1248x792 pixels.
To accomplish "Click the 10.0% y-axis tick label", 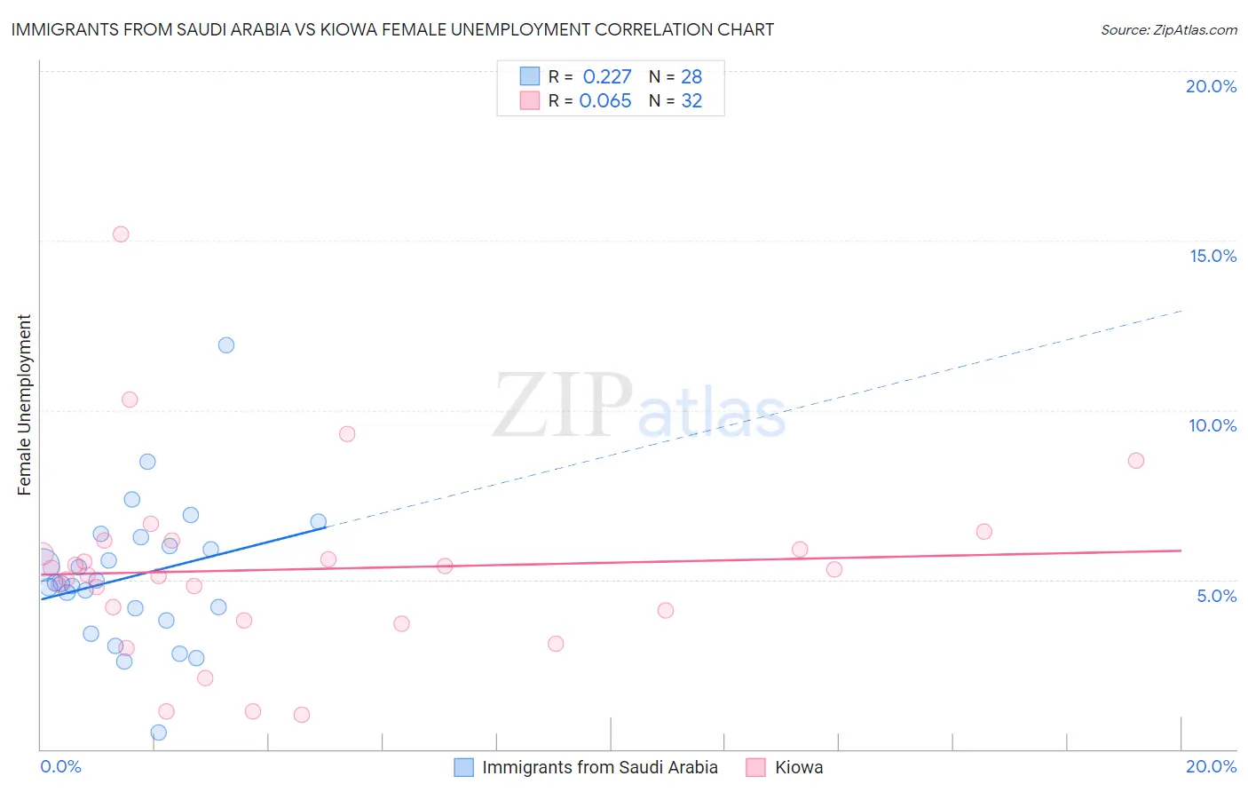I will pos(1212,425).
